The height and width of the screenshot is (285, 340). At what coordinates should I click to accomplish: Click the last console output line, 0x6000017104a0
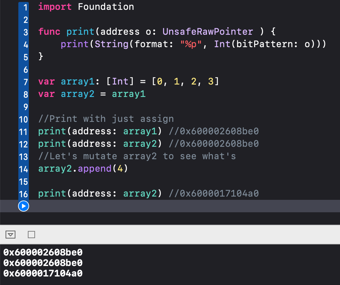[43, 273]
